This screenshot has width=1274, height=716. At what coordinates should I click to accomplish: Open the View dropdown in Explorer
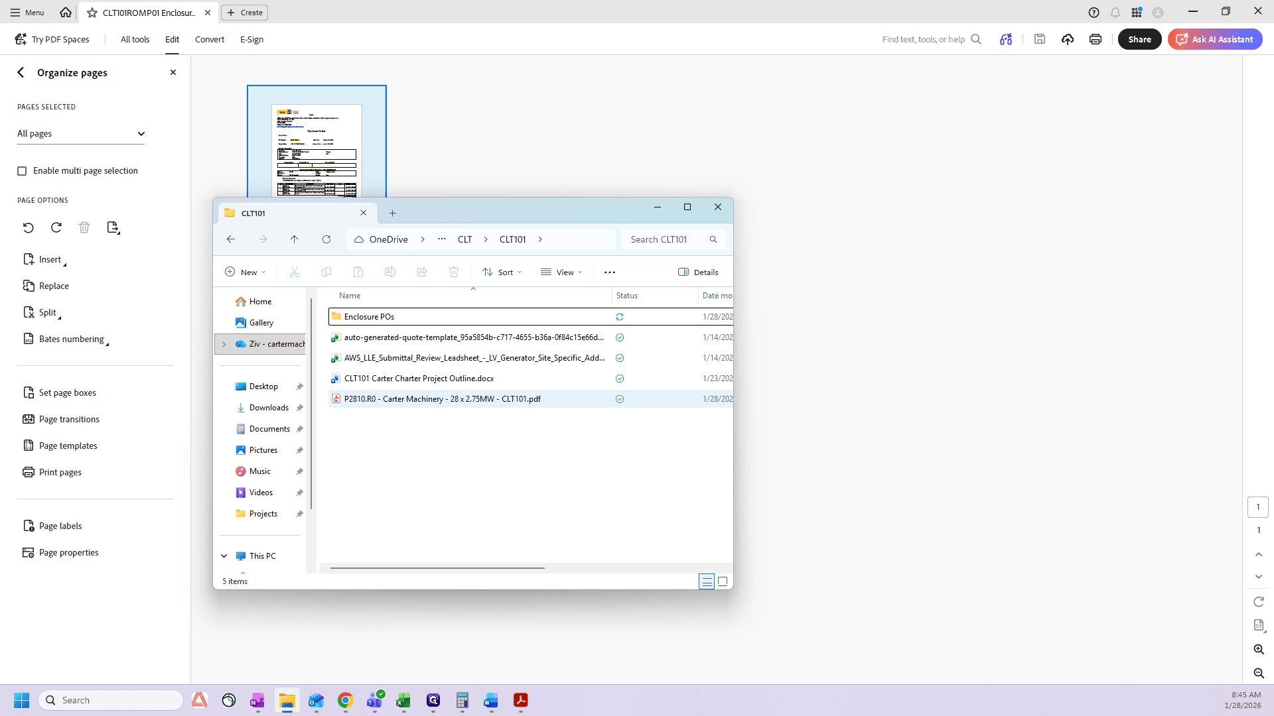[561, 272]
